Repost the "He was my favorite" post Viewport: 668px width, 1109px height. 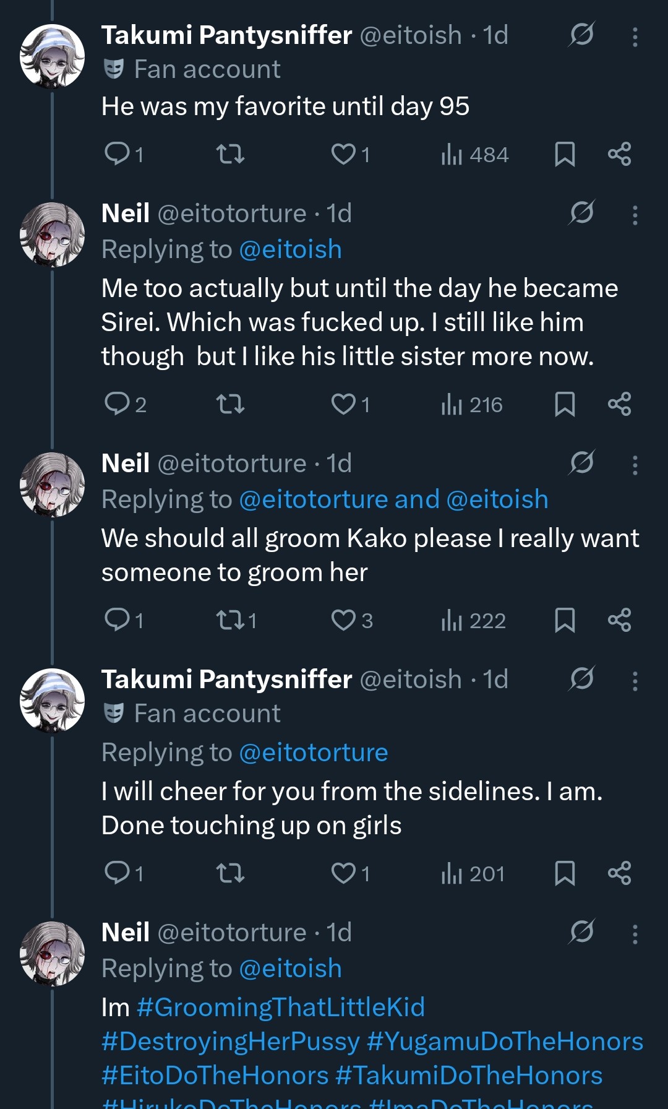(x=230, y=154)
